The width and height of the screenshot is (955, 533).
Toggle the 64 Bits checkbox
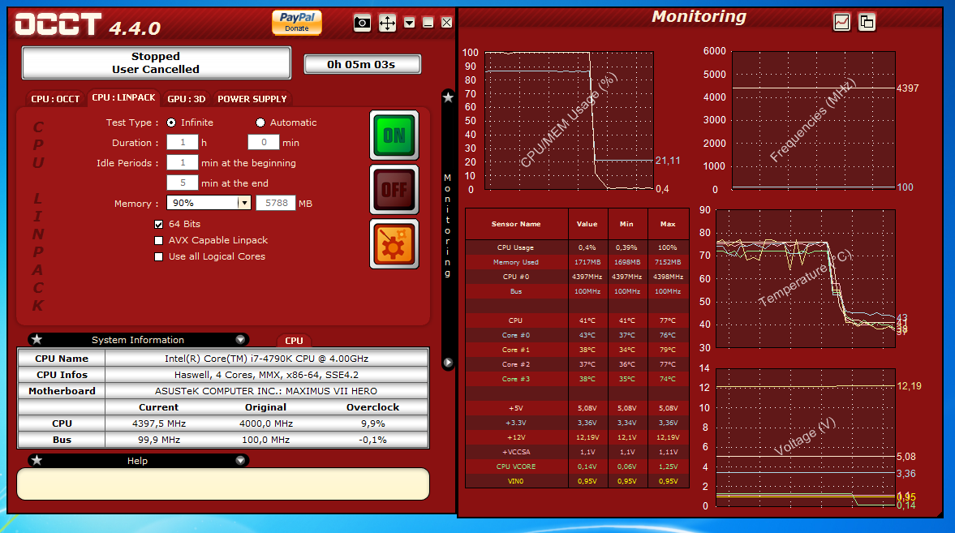(158, 224)
